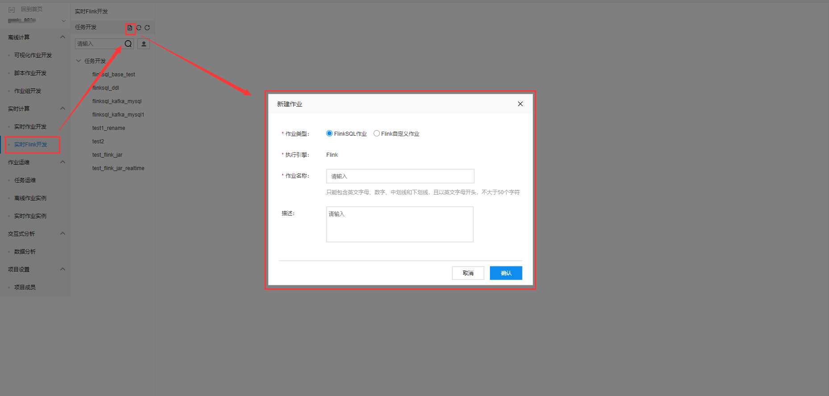Select the Flink自定义作业 radio option
The height and width of the screenshot is (396, 829).
377,133
